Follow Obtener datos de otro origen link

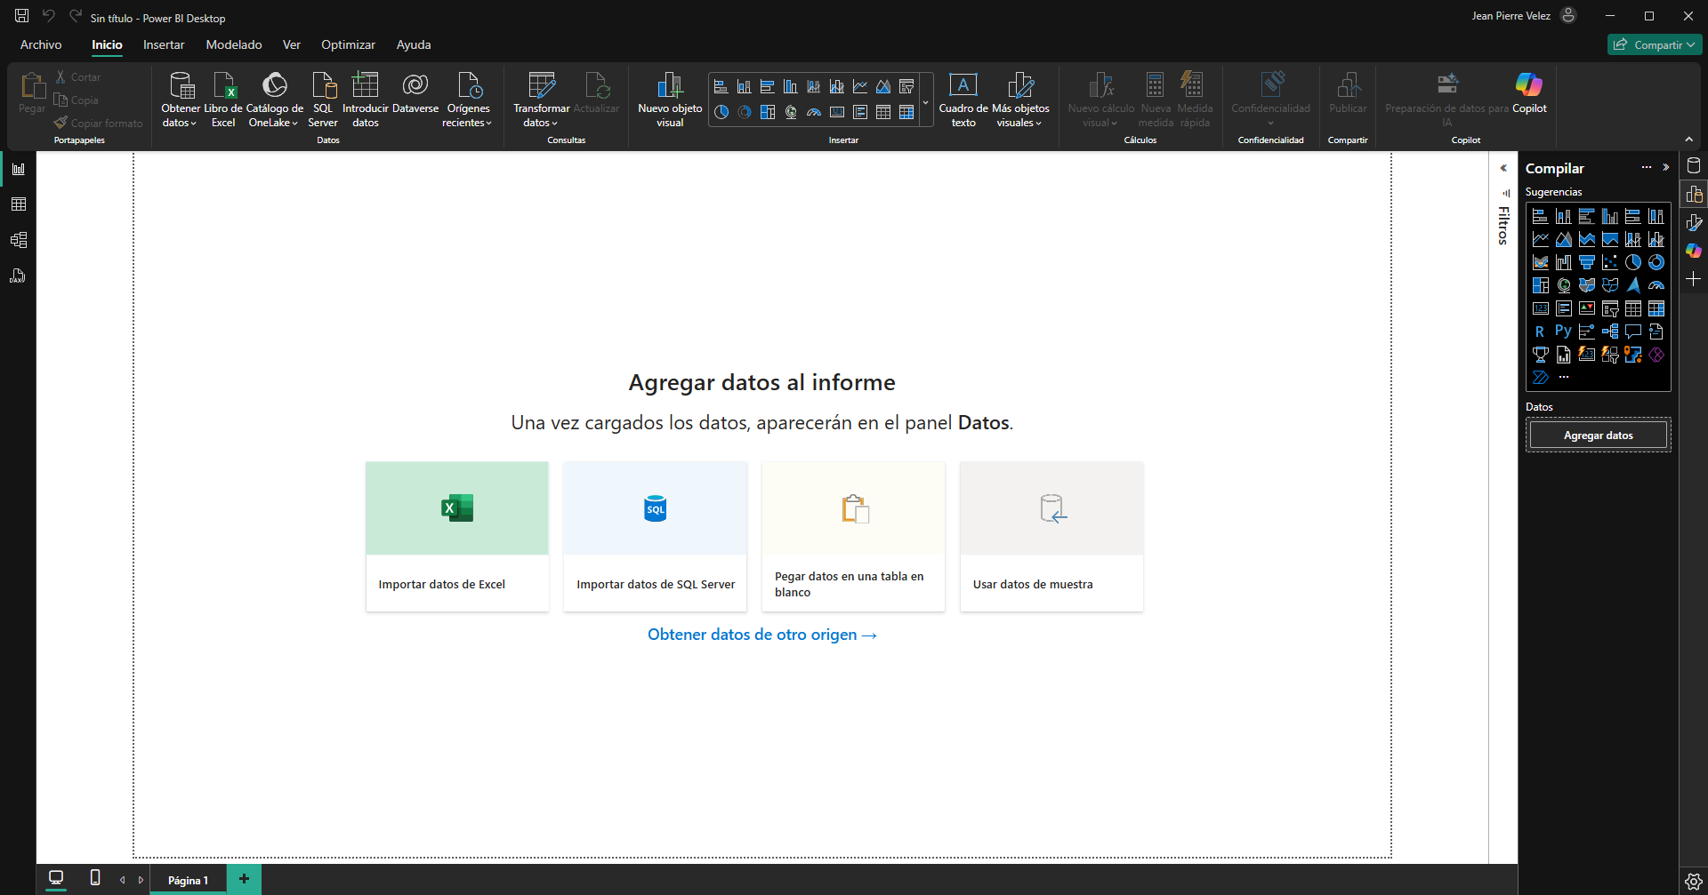tap(762, 635)
